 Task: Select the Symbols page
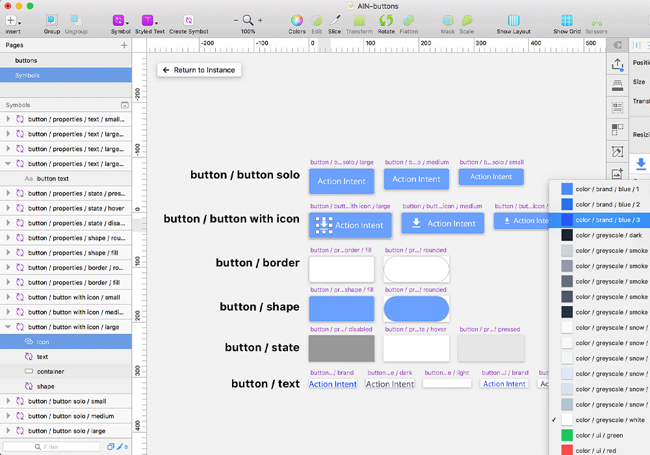66,75
